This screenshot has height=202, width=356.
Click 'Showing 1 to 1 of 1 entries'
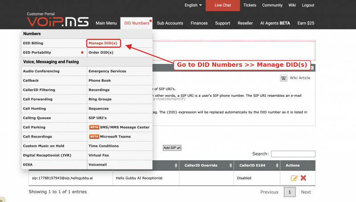[x=58, y=192]
